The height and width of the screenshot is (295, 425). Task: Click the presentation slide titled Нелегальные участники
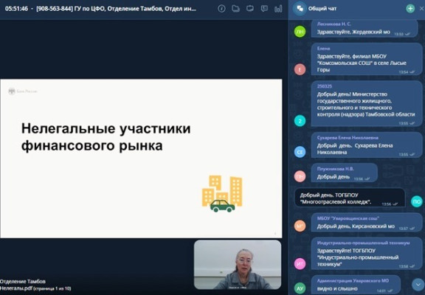click(141, 159)
